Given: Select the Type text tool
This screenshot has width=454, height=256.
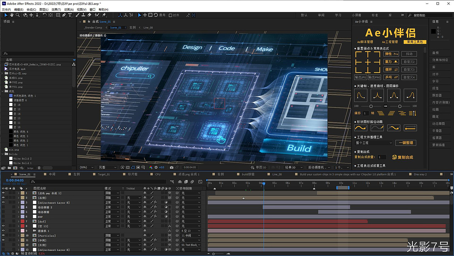Looking at the screenshot, I should pos(70,15).
